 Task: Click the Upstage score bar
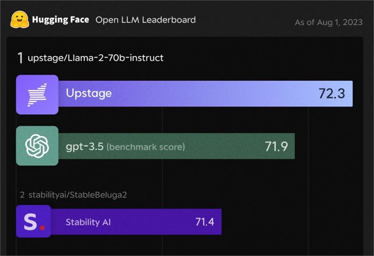(205, 94)
